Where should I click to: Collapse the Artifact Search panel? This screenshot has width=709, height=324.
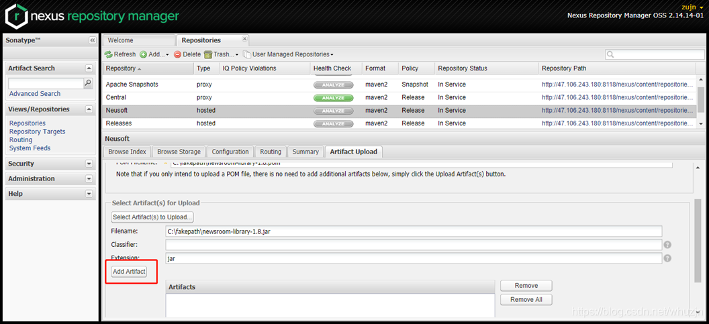89,68
